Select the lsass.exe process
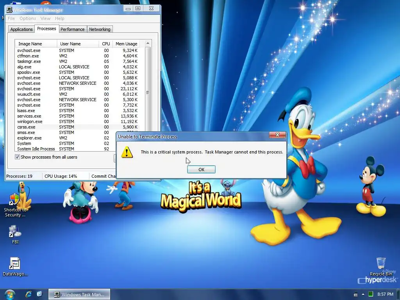This screenshot has width=400, height=300. click(x=78, y=111)
